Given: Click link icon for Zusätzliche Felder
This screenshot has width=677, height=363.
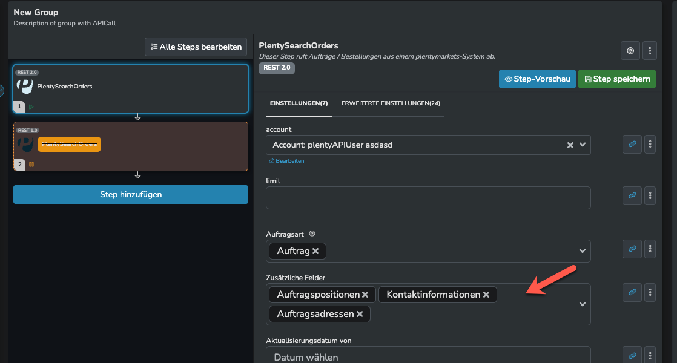Looking at the screenshot, I should tap(632, 292).
